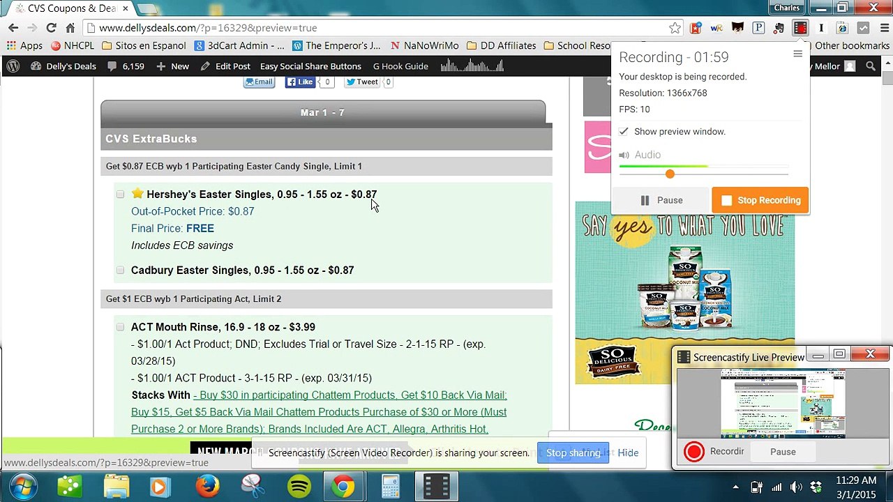Pause recording in the Screencastify popup
893x502 pixels.
(661, 200)
